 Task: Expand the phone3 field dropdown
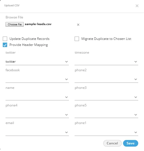106,97
